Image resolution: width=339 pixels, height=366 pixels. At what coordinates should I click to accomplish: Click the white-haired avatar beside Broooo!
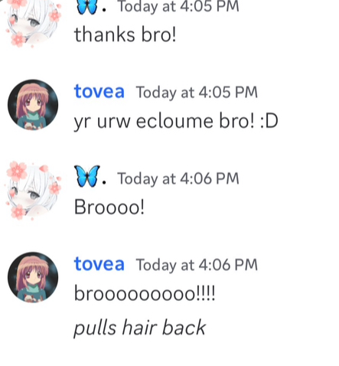pyautogui.click(x=33, y=191)
